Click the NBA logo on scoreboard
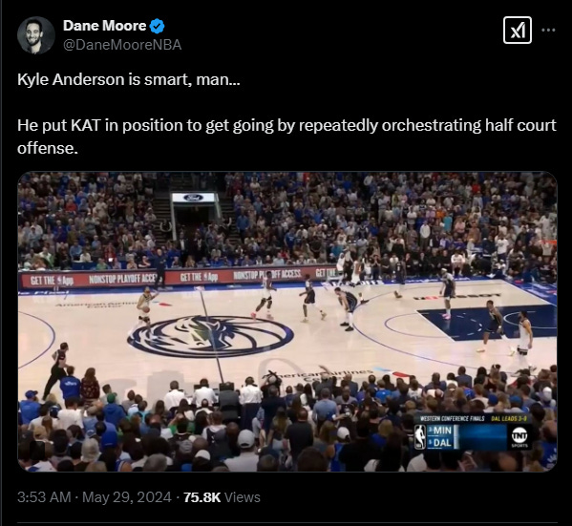 pos(420,436)
